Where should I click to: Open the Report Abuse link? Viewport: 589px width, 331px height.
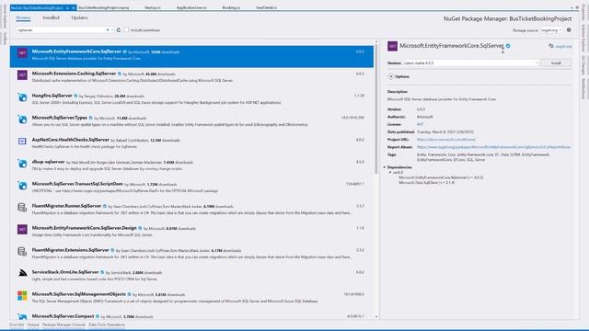coord(493,147)
